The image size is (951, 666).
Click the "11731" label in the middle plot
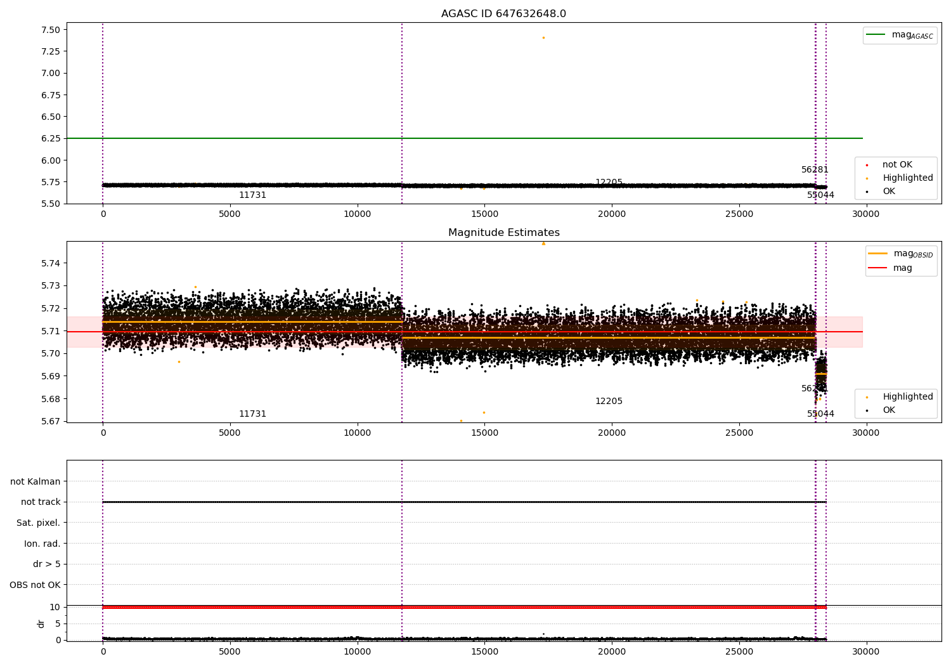(252, 414)
